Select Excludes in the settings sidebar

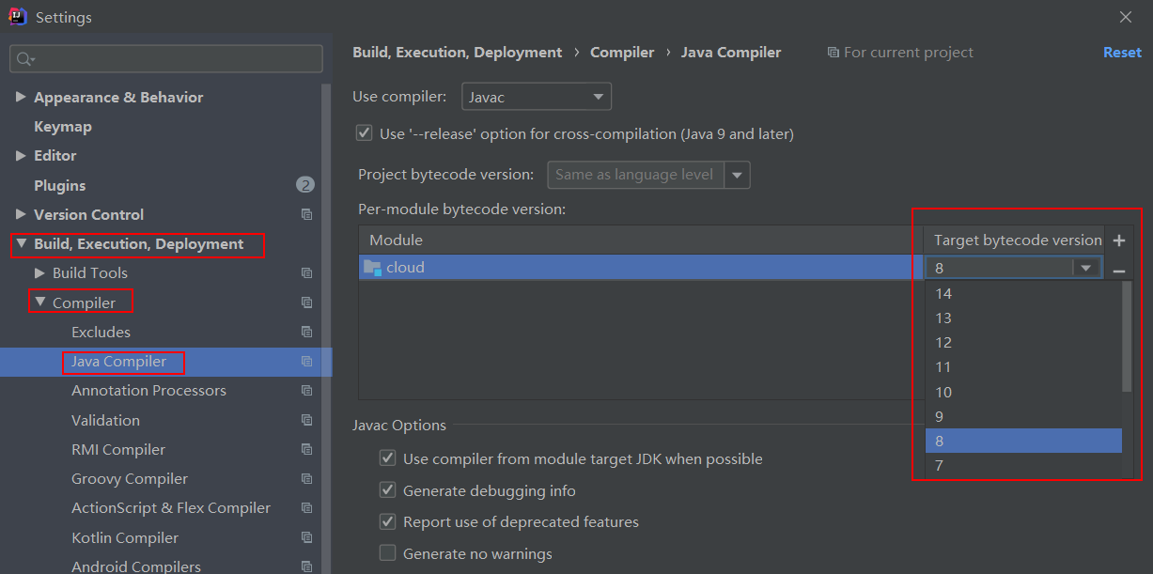(101, 332)
